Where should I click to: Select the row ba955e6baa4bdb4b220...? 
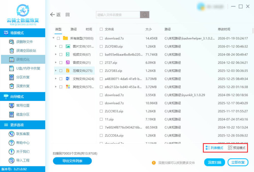point(174,55)
